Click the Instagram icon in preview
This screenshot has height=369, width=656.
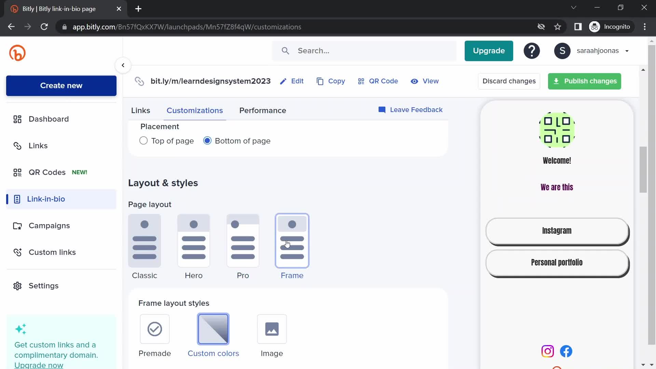(548, 351)
